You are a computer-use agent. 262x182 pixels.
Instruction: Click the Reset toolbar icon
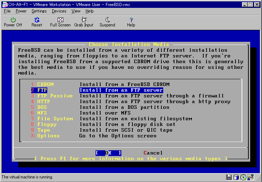tap(37, 20)
